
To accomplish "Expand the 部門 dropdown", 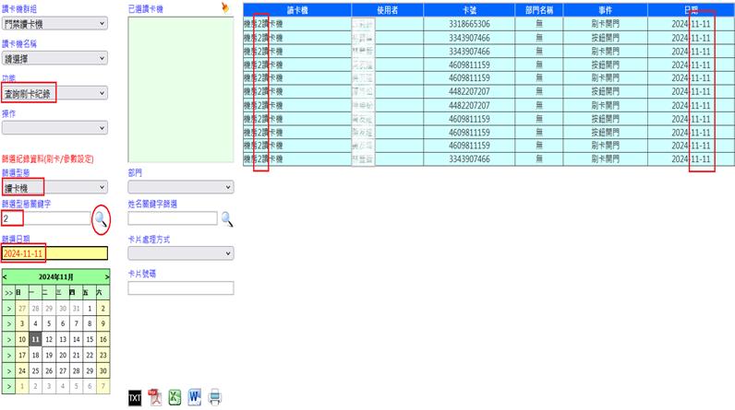I will pos(179,186).
